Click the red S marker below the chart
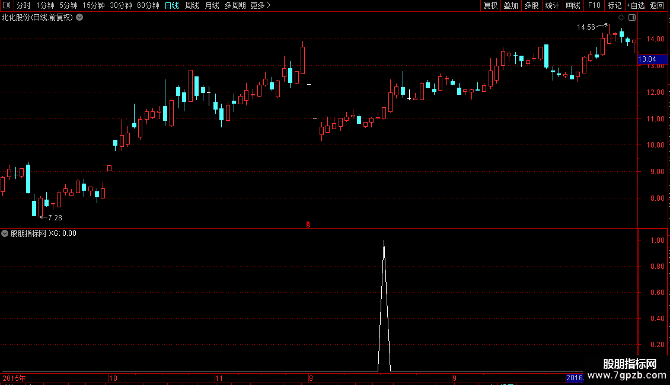 pos(308,224)
